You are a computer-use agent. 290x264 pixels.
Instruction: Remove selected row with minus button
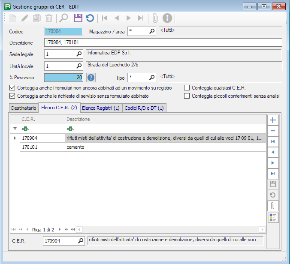pyautogui.click(x=273, y=131)
